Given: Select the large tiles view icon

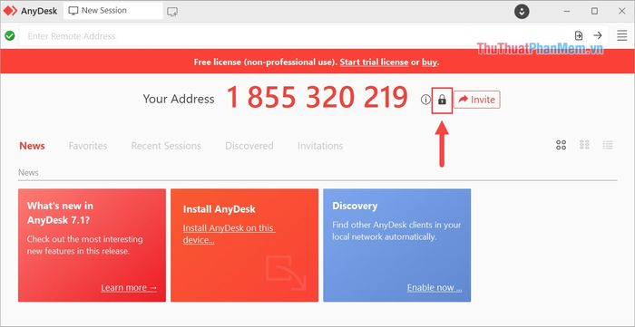Looking at the screenshot, I should point(561,145).
